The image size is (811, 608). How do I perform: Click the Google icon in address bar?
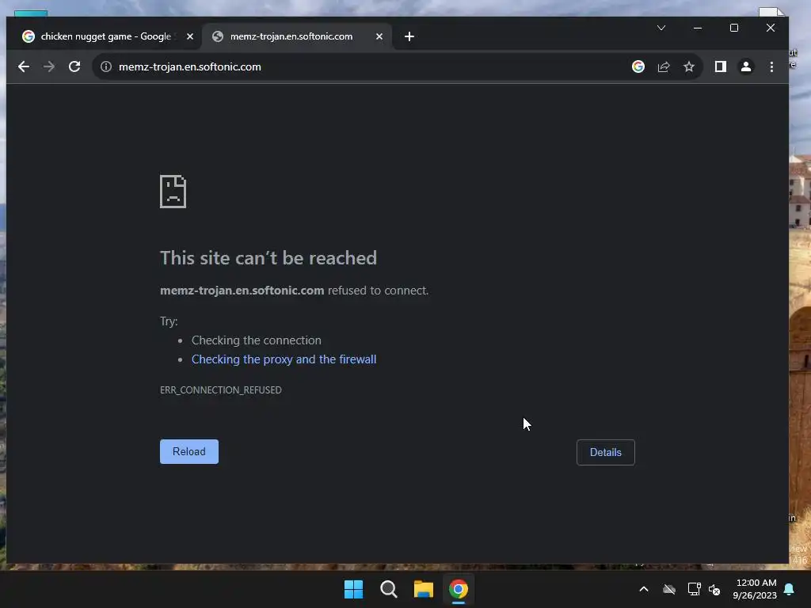[x=638, y=66]
